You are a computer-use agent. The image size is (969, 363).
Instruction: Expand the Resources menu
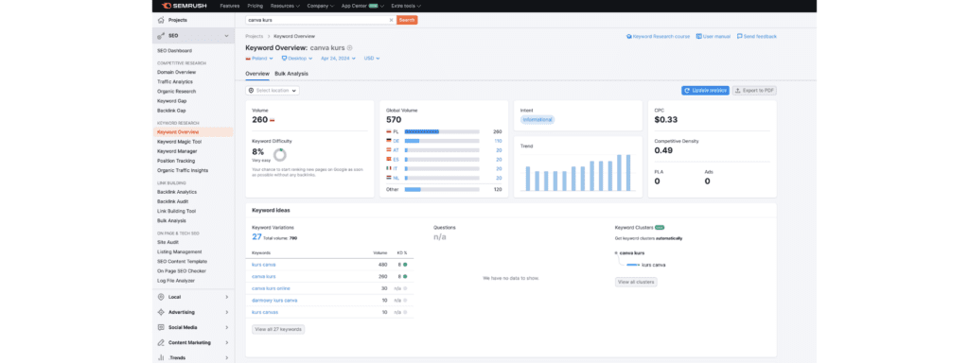(x=285, y=6)
